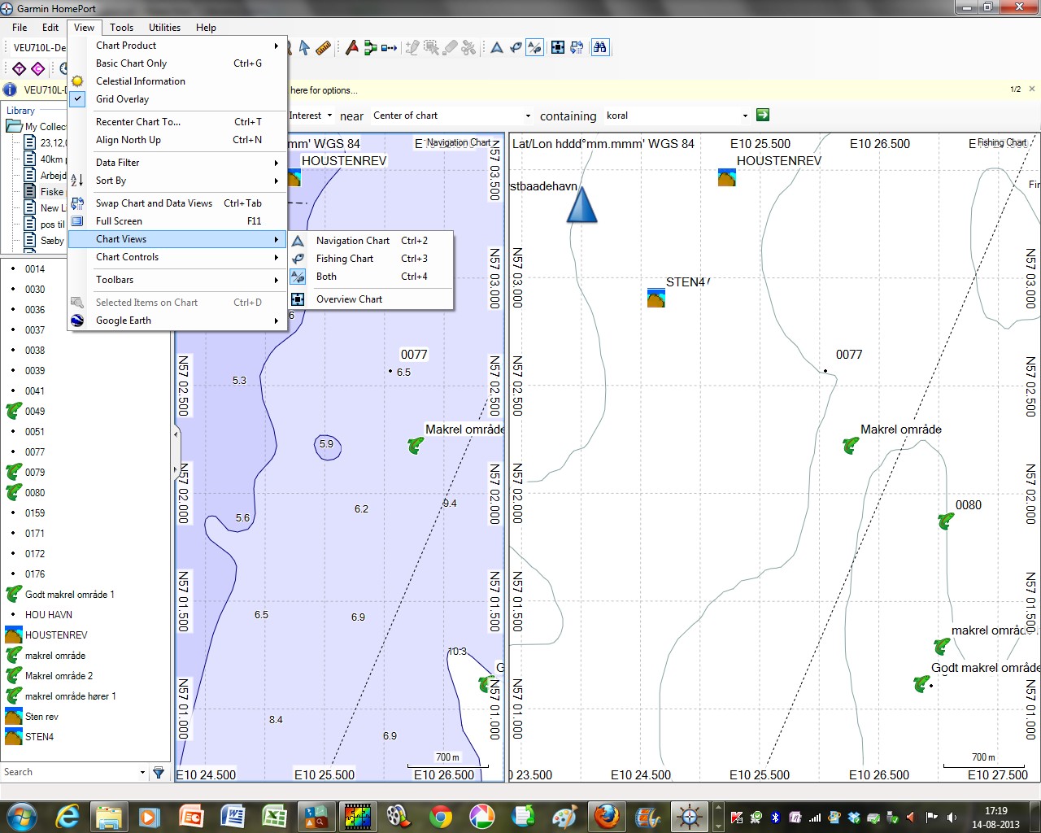Open Internet Explorer from the taskbar
The height and width of the screenshot is (833, 1041).
[67, 816]
